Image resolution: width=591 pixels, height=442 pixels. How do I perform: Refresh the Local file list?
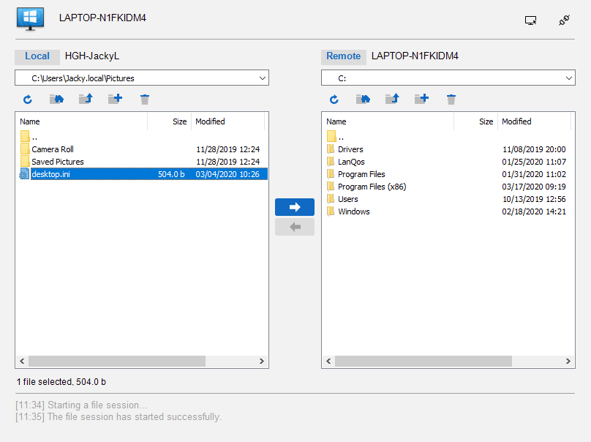click(x=28, y=100)
